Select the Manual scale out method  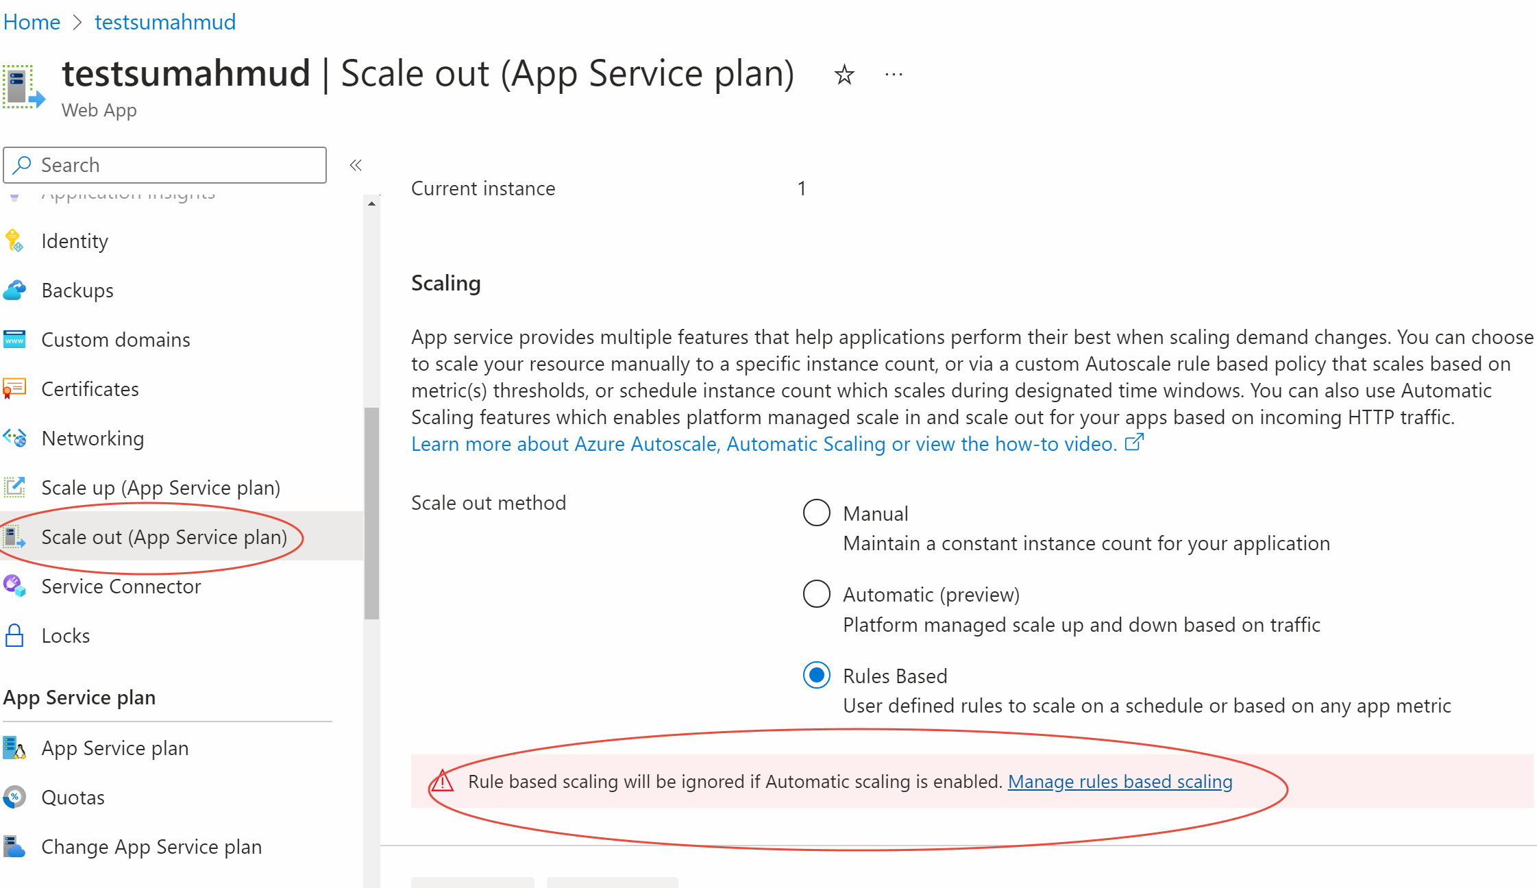[x=816, y=513]
